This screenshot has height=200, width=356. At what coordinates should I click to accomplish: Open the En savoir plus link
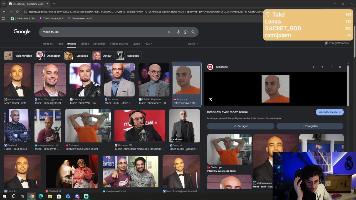point(273,118)
